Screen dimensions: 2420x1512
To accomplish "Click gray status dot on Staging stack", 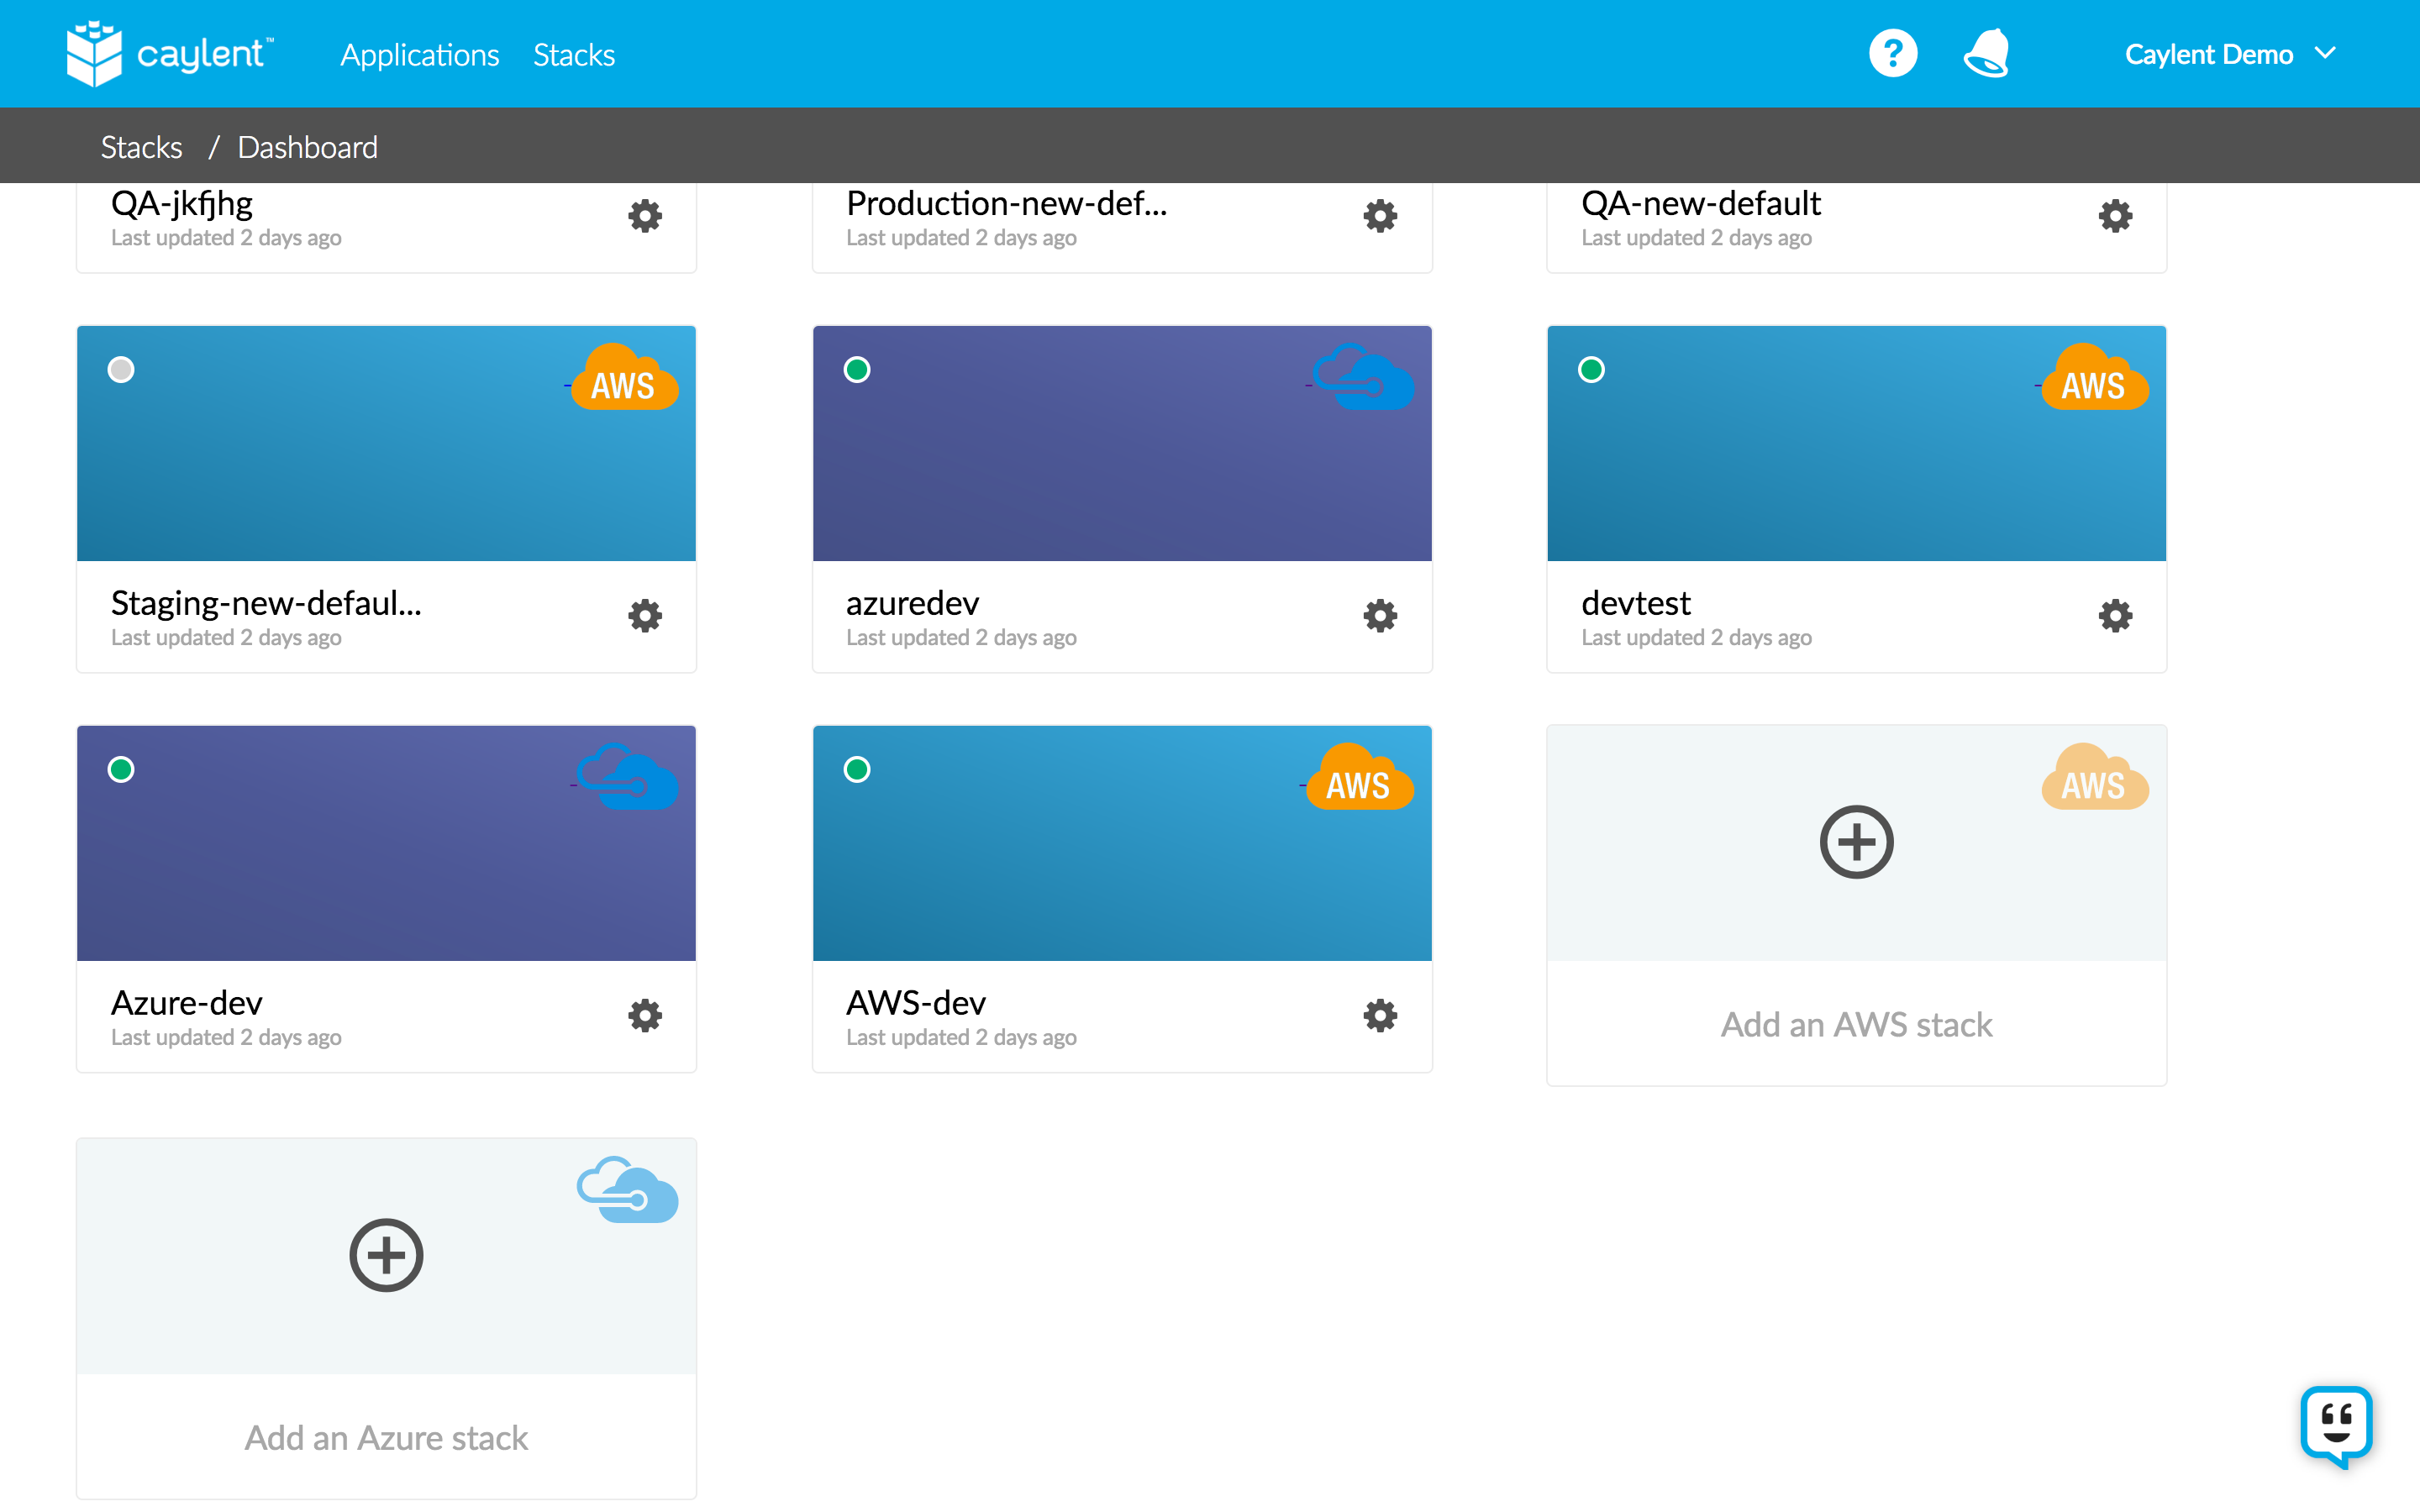I will pyautogui.click(x=121, y=370).
